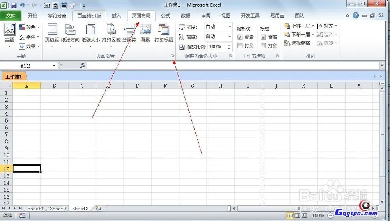The width and height of the screenshot is (390, 221).
Task: Click the 纸张大小 paper size button
Action: 90,36
